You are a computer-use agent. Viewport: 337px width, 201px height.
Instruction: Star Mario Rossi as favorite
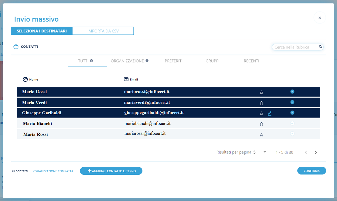[x=261, y=92]
